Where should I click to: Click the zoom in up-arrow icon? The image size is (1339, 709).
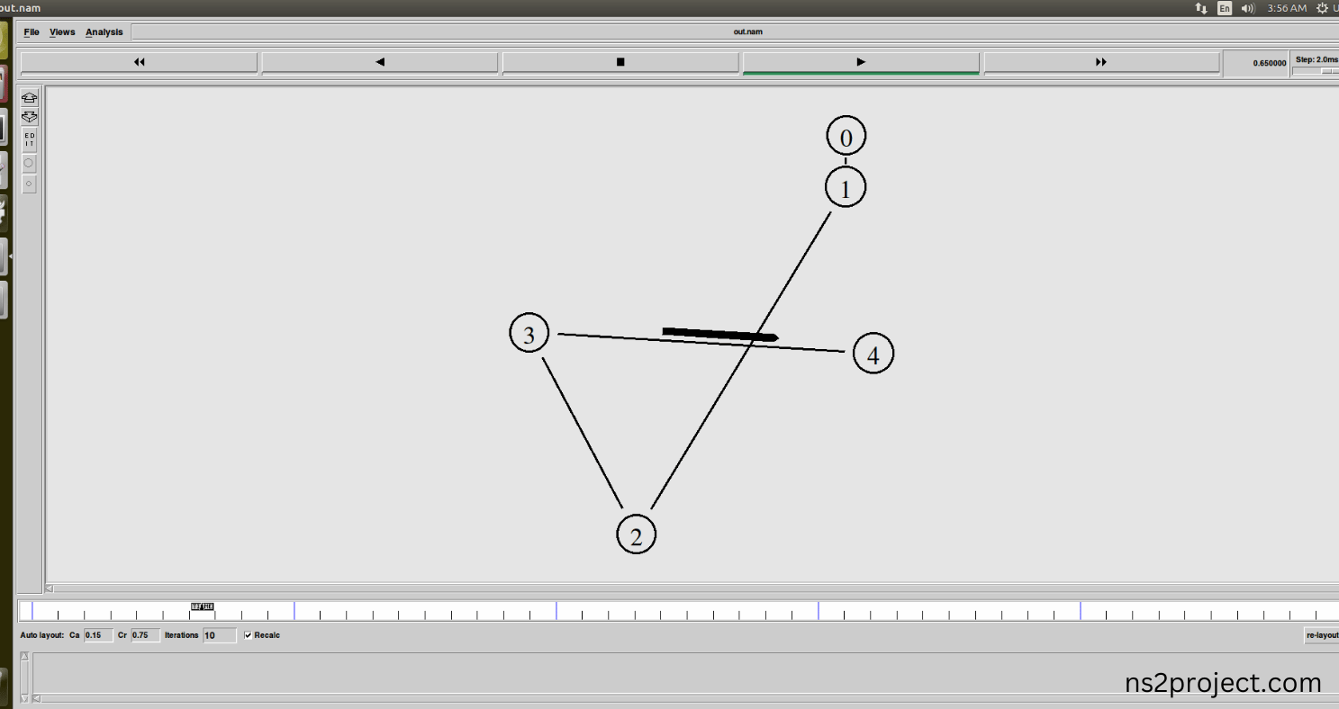(30, 98)
